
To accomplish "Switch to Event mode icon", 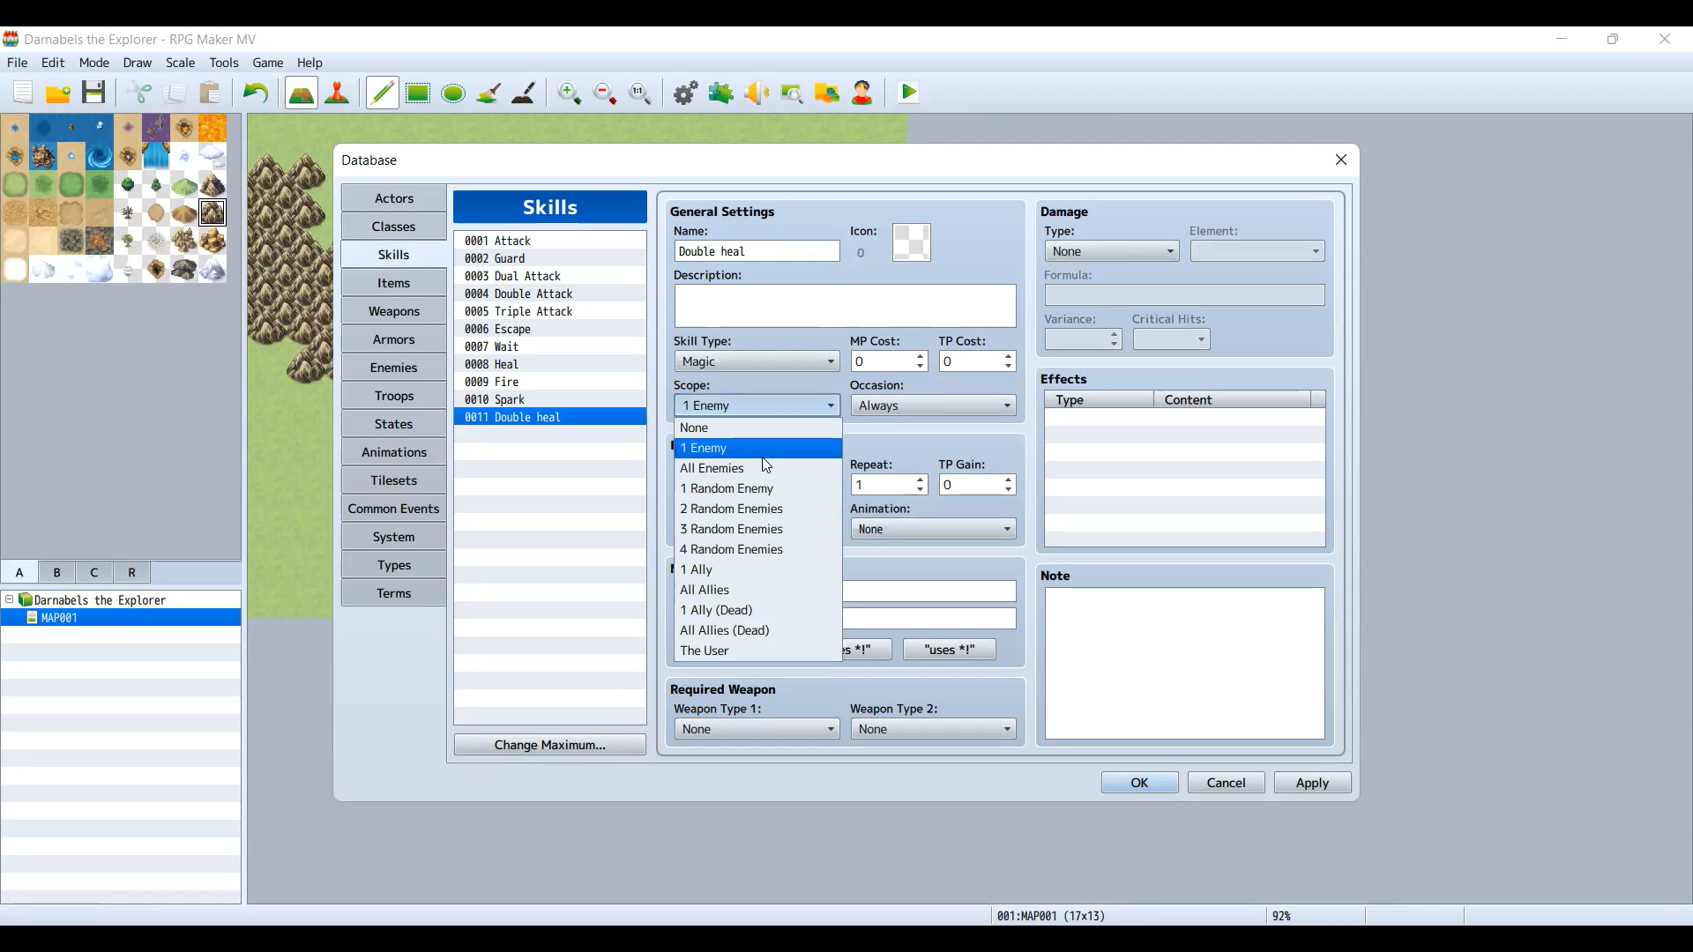I will coord(337,93).
